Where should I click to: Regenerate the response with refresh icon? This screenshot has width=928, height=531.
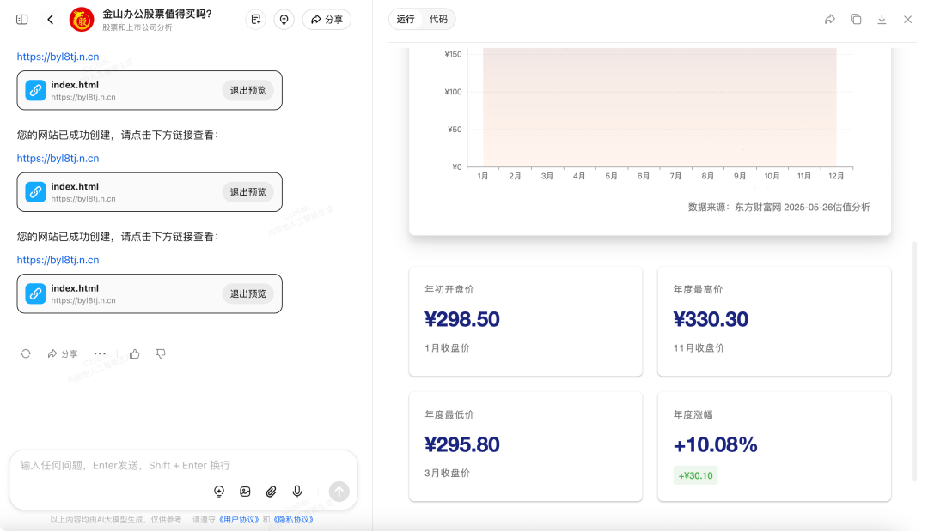(x=26, y=353)
